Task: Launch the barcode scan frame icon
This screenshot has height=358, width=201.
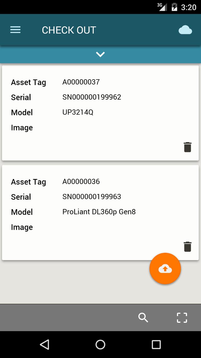Action: (x=182, y=318)
